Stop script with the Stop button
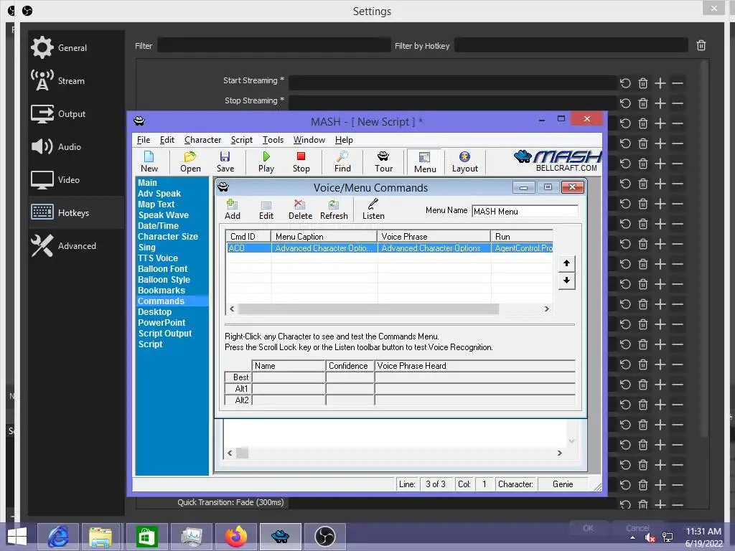 [301, 161]
